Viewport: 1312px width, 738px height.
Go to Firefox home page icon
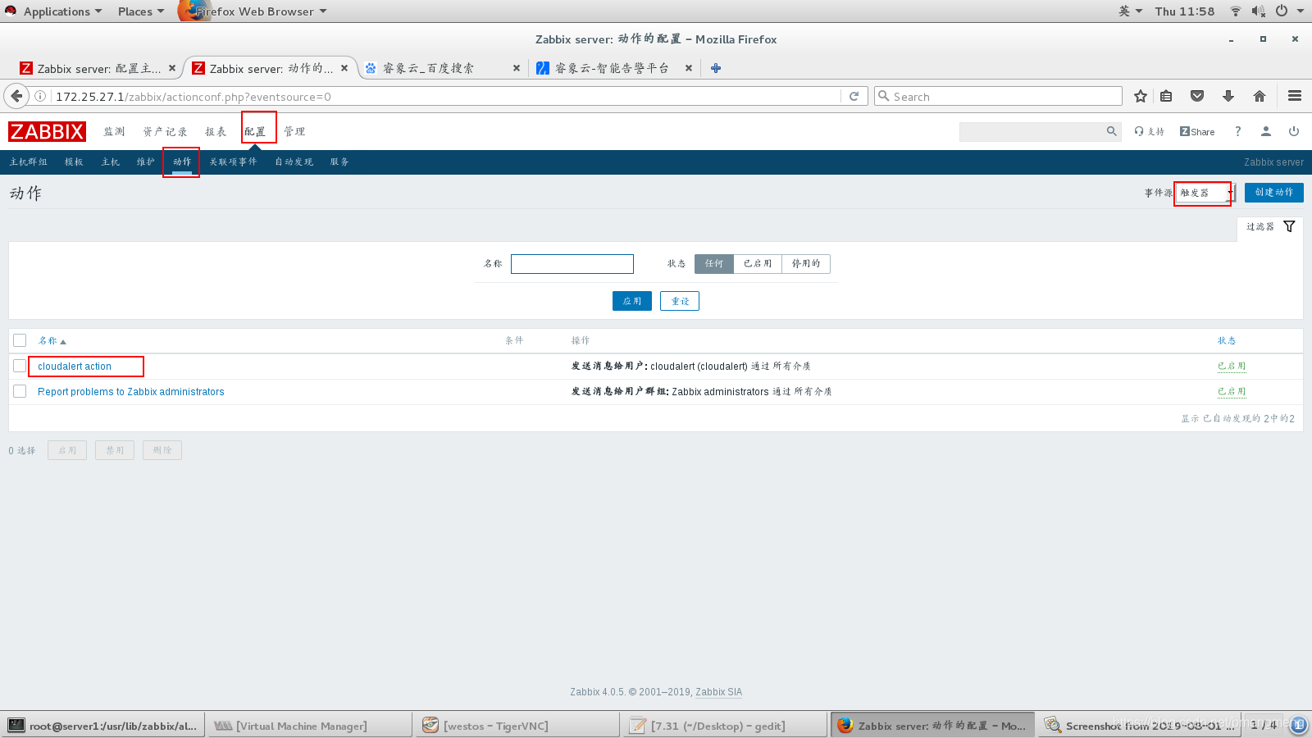(x=1260, y=96)
